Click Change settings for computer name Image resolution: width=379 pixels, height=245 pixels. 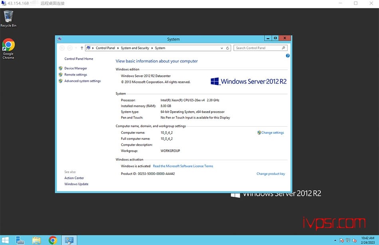coord(272,133)
